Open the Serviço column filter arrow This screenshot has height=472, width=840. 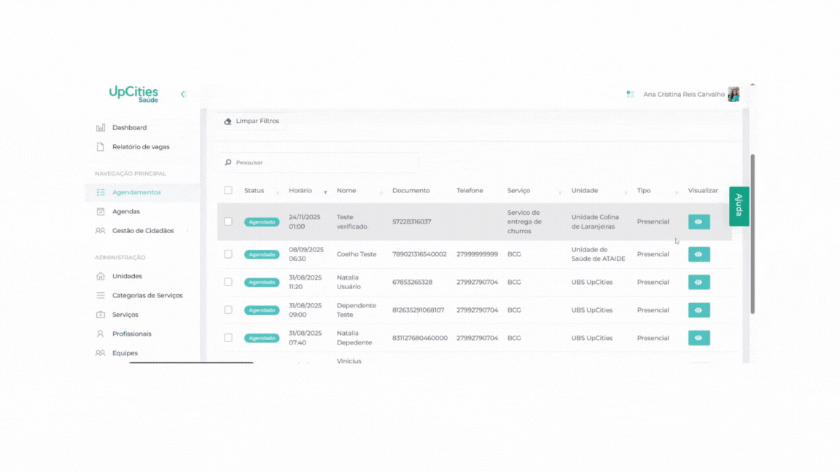coord(560,192)
